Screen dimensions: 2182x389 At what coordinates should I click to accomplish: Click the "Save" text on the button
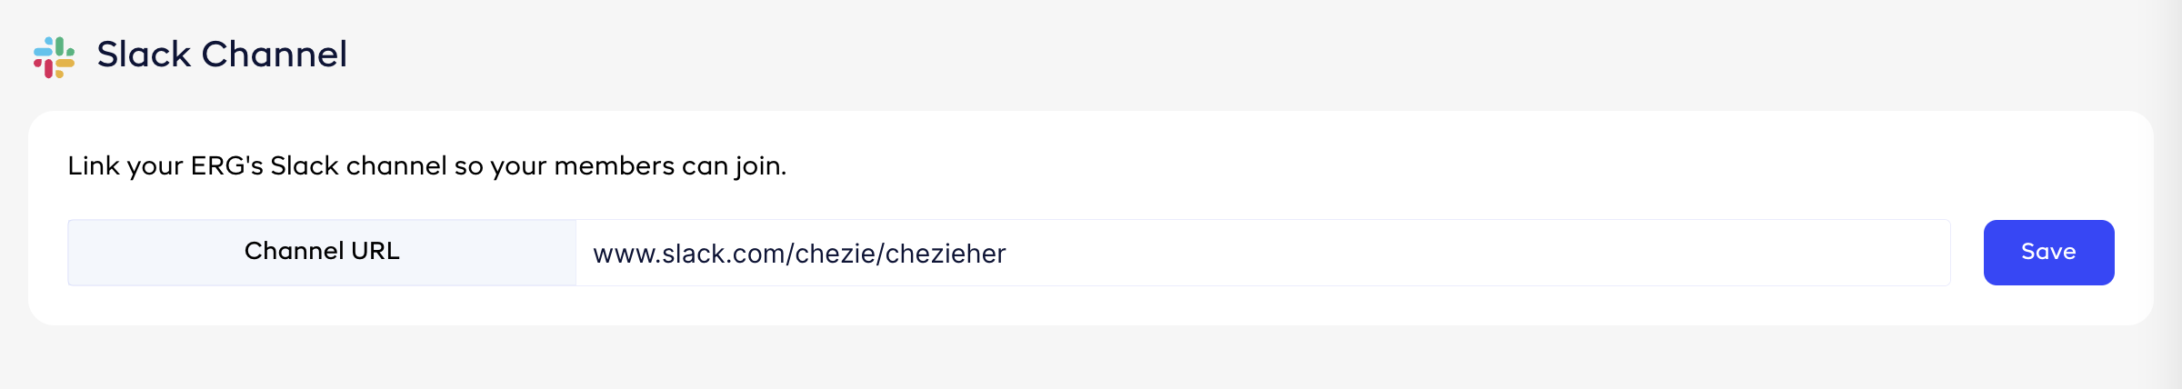pos(2047,252)
